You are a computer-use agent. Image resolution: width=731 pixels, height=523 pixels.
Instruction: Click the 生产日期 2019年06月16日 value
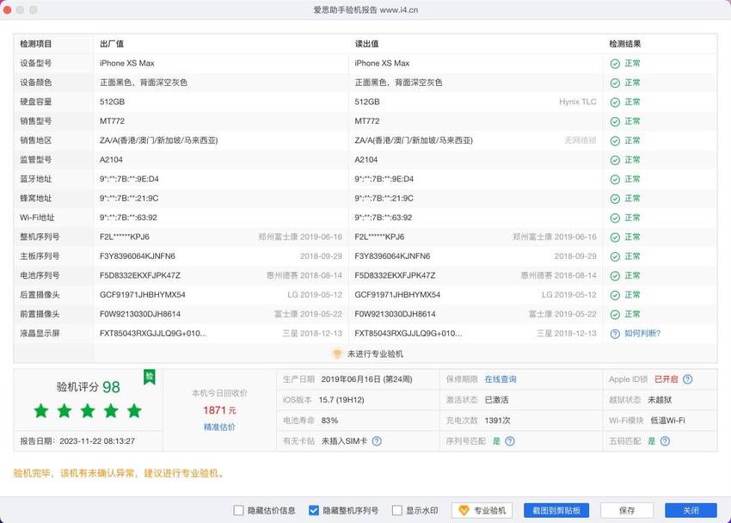(367, 379)
